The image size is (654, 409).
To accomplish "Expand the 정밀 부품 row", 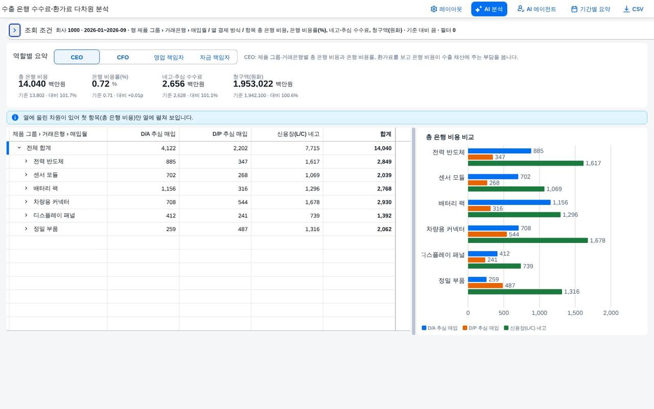I will pos(26,229).
